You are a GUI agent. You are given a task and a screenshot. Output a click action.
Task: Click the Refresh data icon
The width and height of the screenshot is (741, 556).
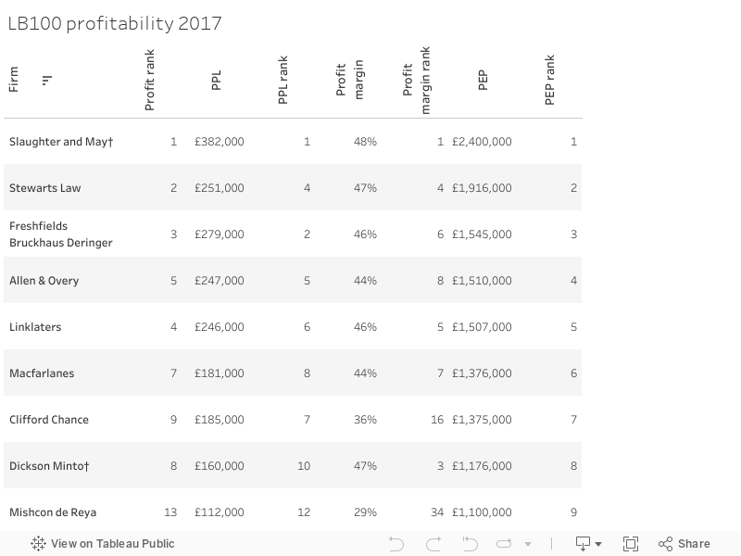(x=505, y=544)
